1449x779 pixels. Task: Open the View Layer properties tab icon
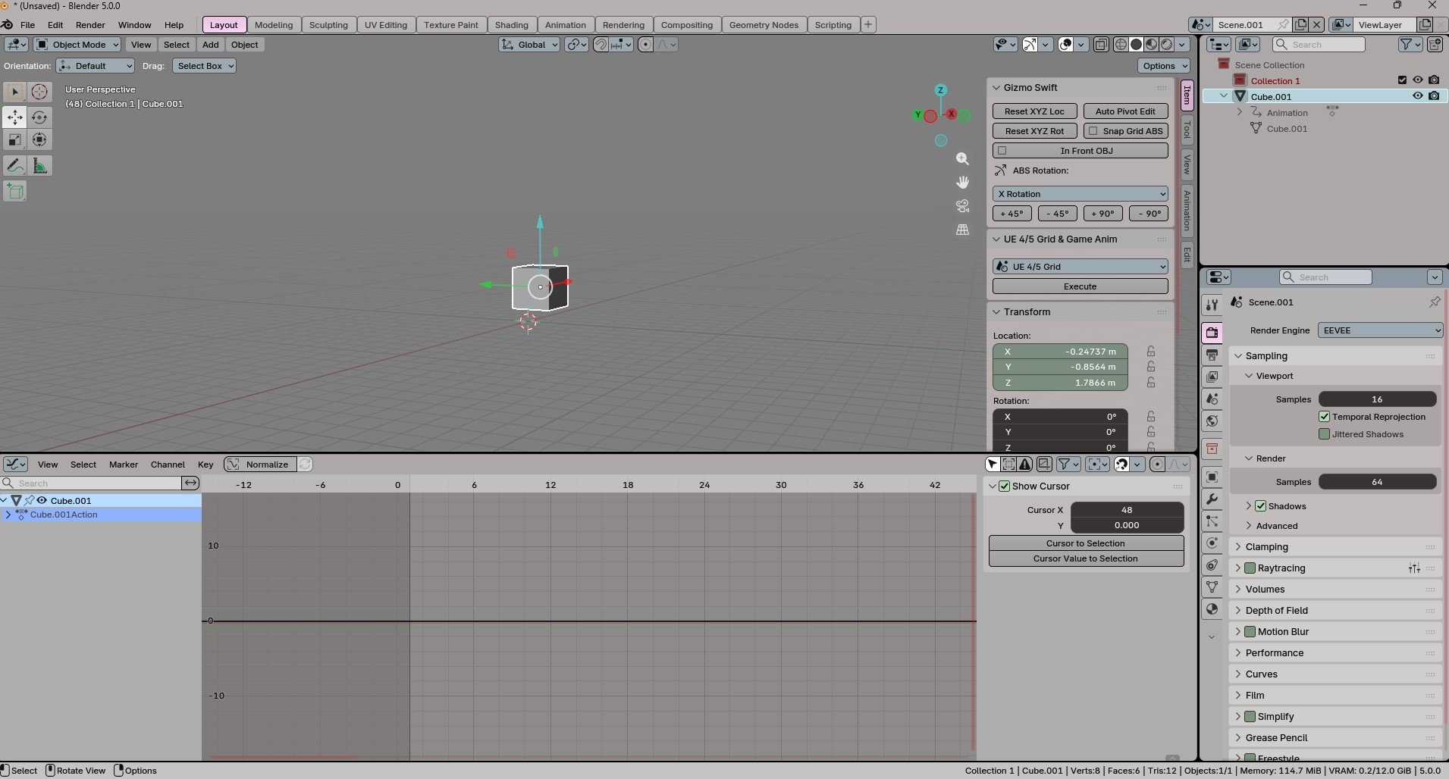coord(1212,377)
